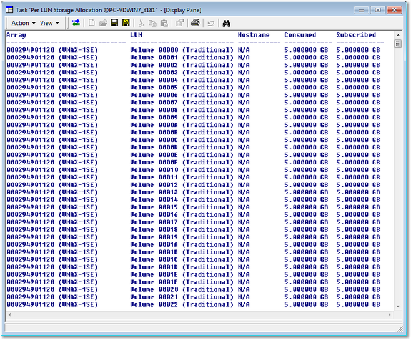Image resolution: width=411 pixels, height=340 pixels.
Task: Click the horizontal scrollbar left arrow
Action: tap(10, 314)
